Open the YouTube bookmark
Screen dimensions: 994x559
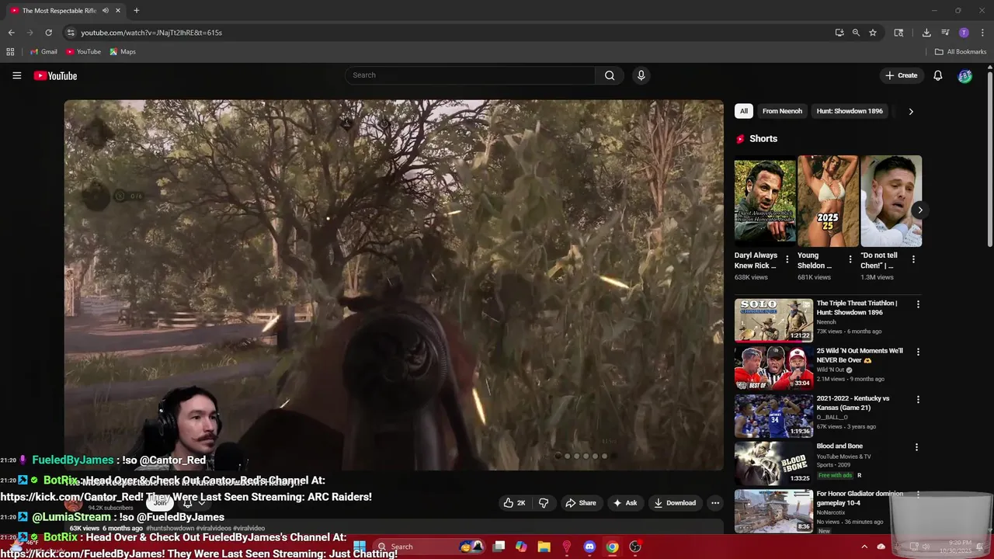tap(84, 52)
